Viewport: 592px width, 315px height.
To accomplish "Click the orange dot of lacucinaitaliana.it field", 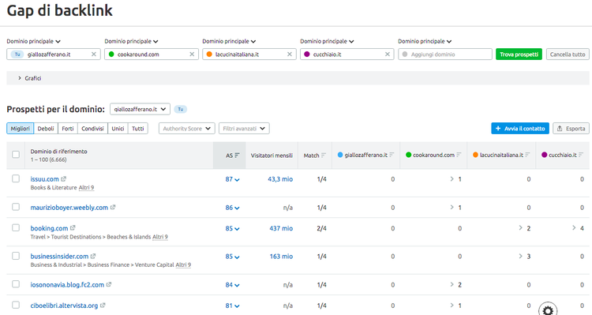I will tap(209, 54).
